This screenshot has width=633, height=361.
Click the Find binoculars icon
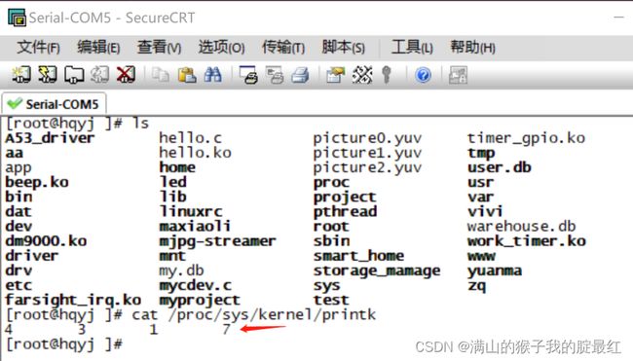pyautogui.click(x=212, y=75)
